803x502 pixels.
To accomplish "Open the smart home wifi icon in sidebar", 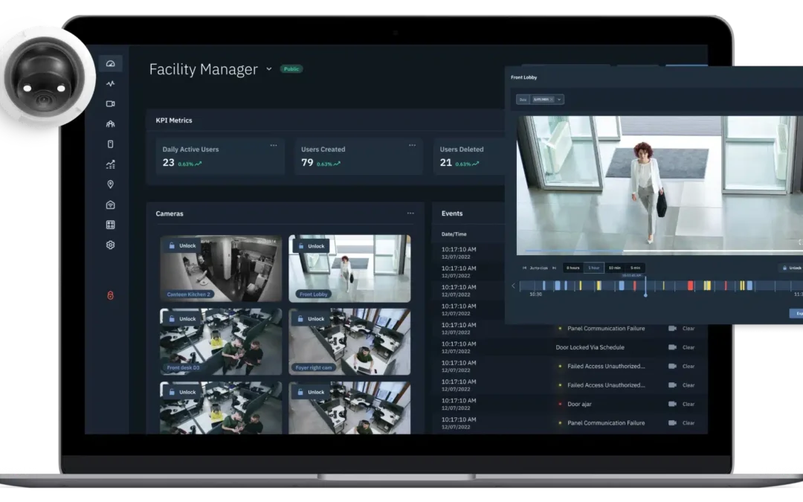I will point(110,205).
